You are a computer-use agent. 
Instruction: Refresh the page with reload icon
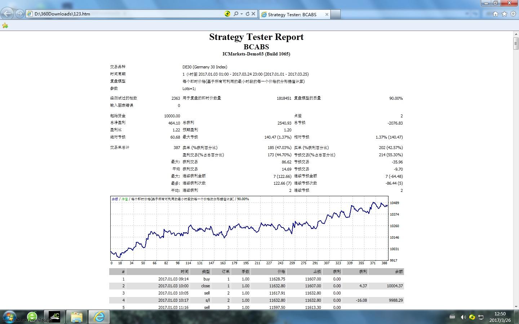click(247, 14)
